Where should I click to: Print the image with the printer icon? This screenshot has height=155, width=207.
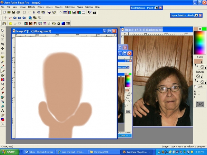(18, 12)
